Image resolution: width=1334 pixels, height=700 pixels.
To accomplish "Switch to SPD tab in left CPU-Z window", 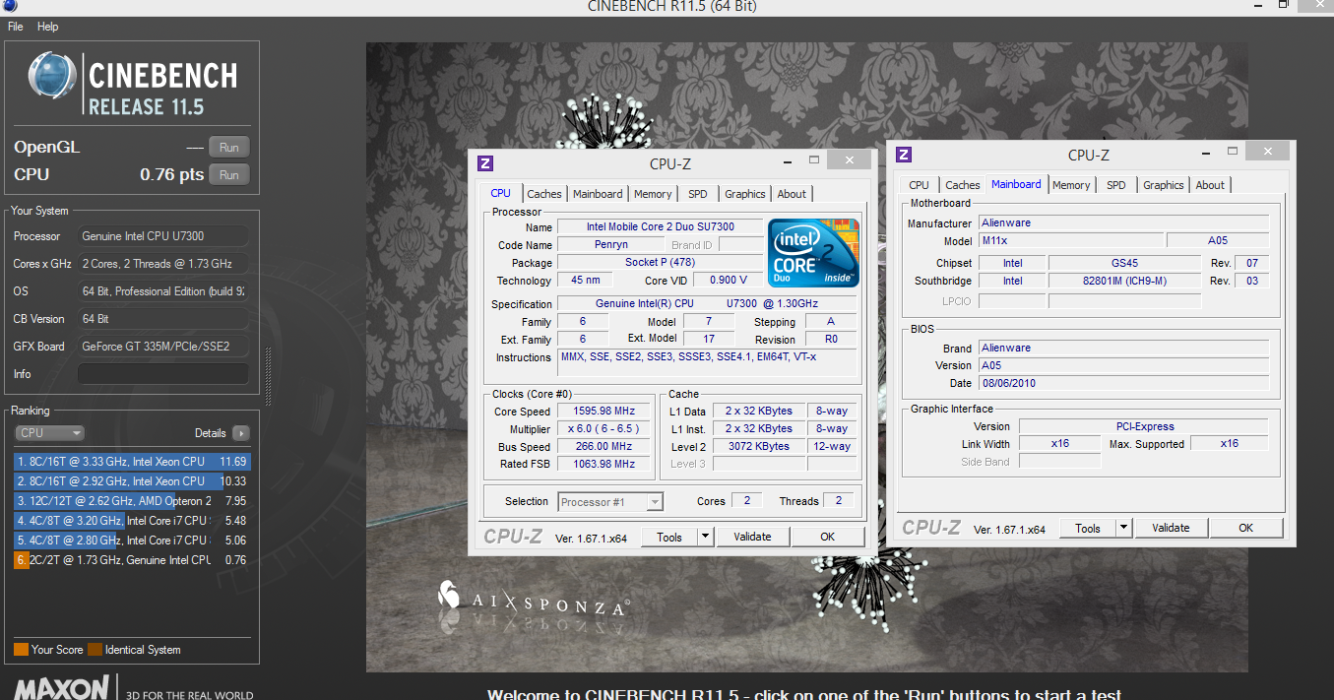I will point(698,194).
